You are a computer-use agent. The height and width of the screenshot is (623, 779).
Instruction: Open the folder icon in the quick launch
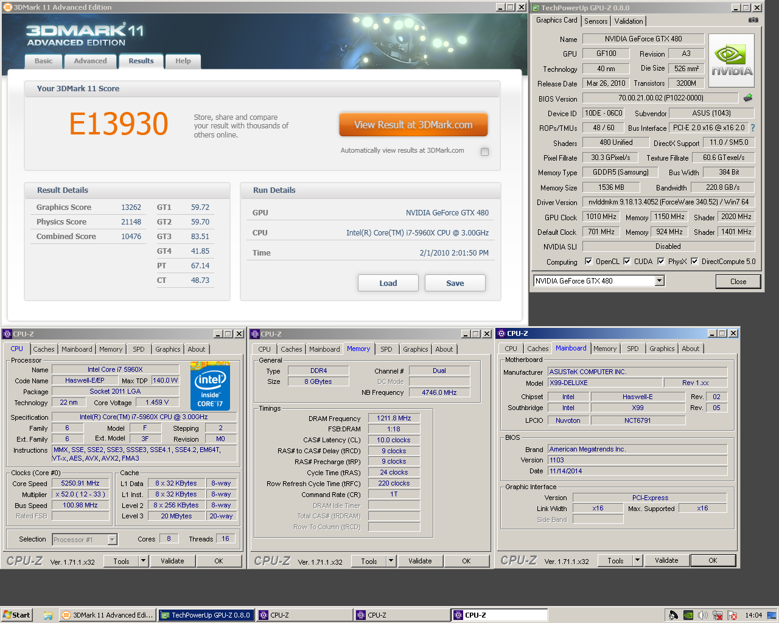click(x=48, y=615)
